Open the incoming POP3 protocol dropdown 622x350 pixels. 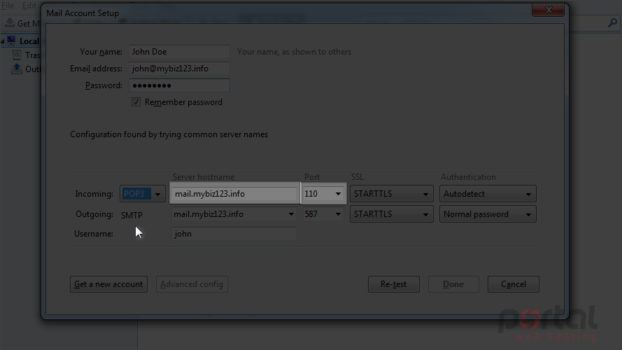143,194
